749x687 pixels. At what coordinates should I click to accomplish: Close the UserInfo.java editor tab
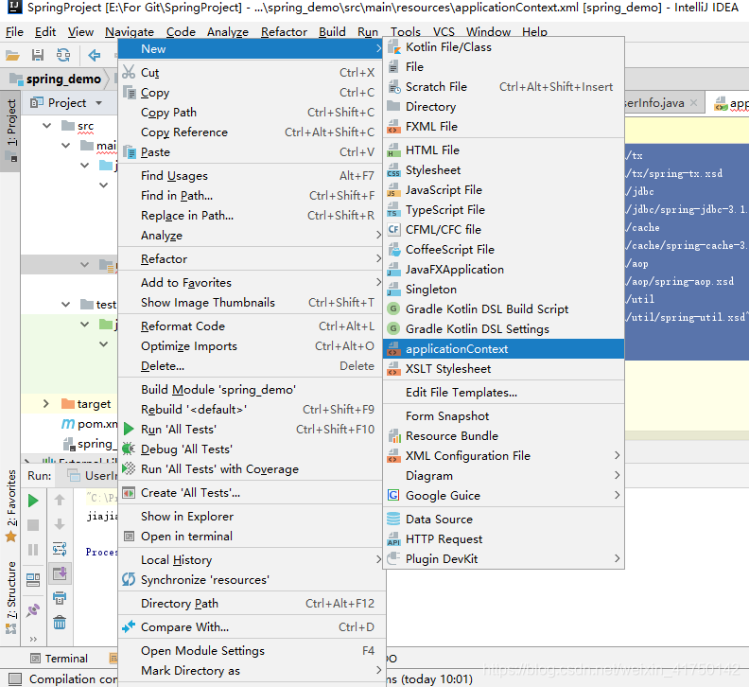693,103
